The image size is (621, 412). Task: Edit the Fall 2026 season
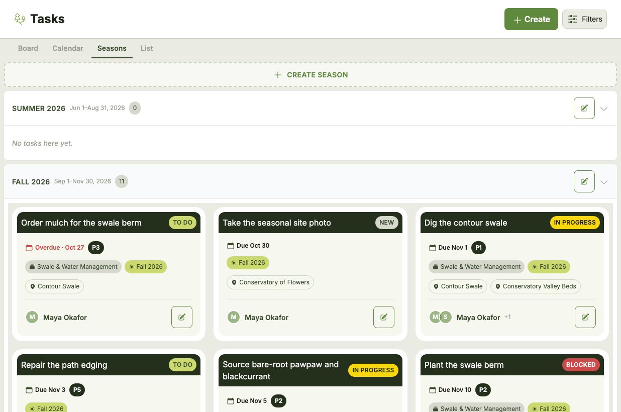pos(584,181)
